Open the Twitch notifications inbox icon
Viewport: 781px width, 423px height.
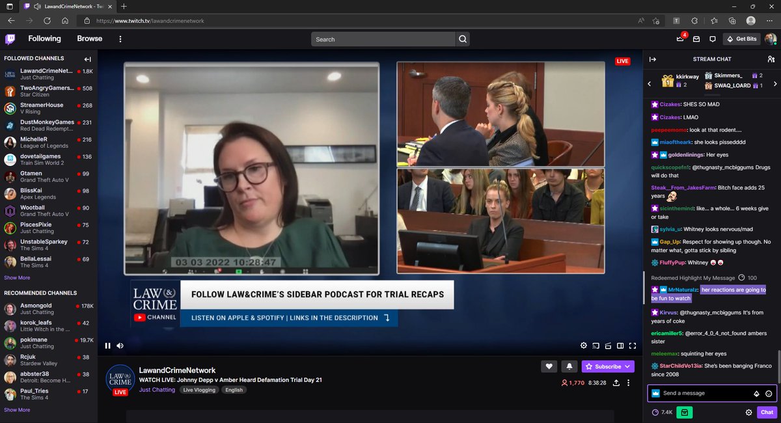coord(696,39)
